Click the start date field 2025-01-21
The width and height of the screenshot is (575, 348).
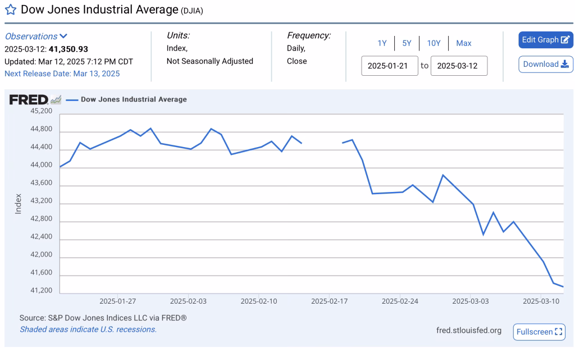(390, 66)
